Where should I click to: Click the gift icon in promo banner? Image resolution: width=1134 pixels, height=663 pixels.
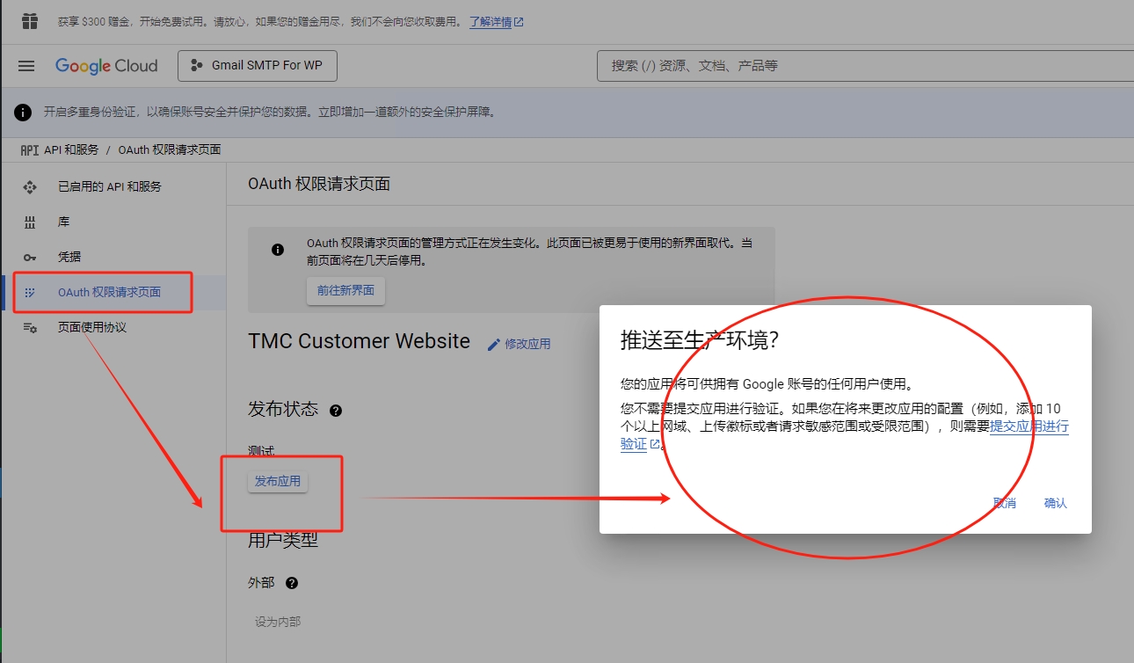pyautogui.click(x=30, y=21)
